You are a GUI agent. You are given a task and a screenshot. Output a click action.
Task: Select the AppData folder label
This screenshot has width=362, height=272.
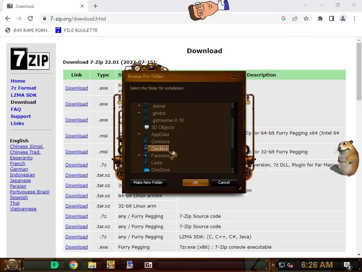click(160, 134)
